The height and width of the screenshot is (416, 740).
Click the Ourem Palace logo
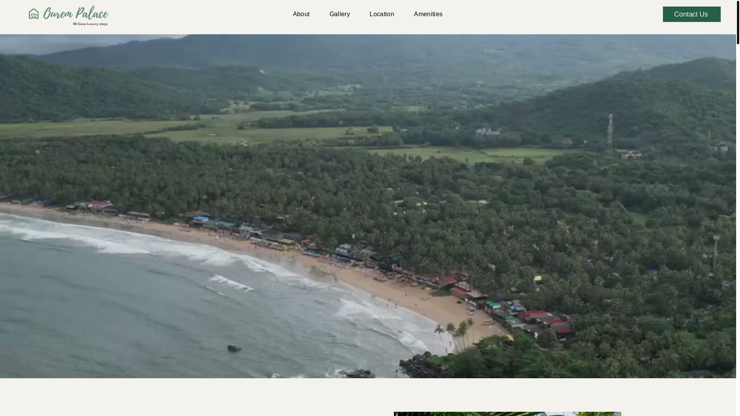pos(69,16)
